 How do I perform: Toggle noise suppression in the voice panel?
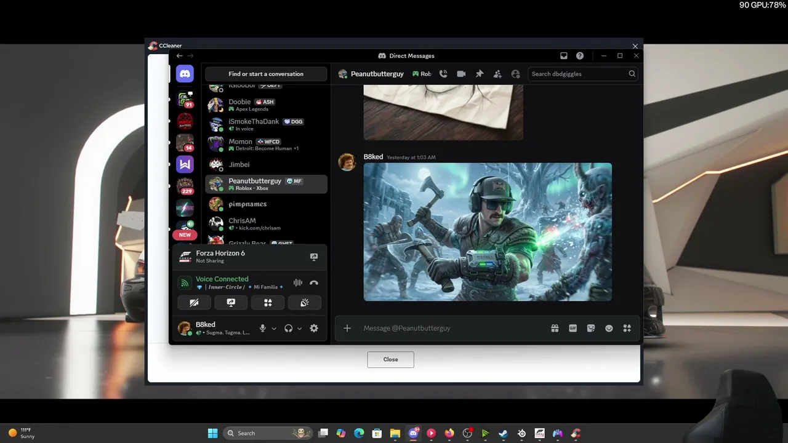coord(298,283)
